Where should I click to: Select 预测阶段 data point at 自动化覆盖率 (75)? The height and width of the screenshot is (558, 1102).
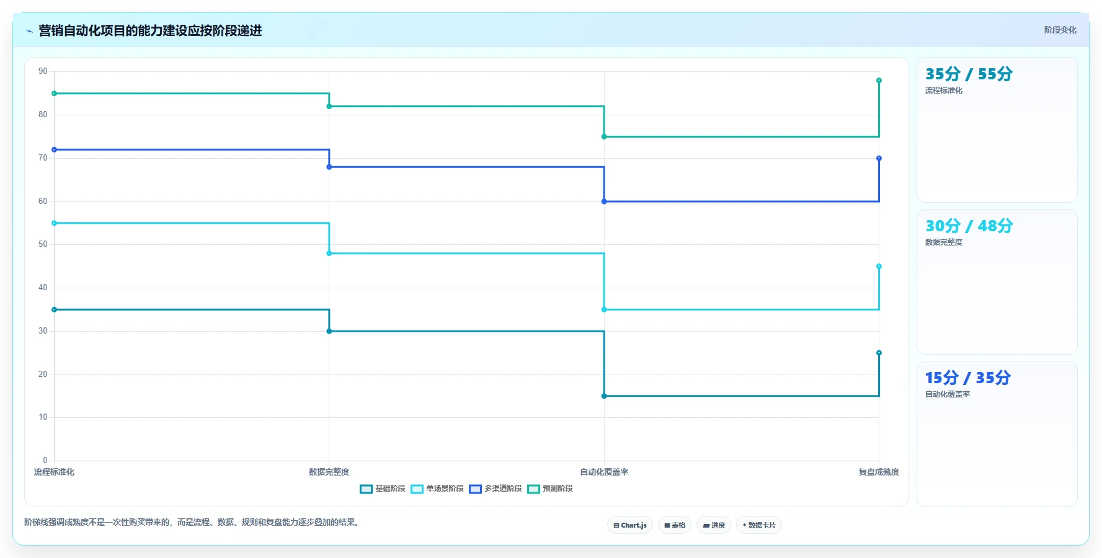coord(604,136)
